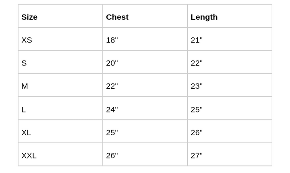Click the 21" length value for XS
290x173 pixels.
(x=196, y=40)
